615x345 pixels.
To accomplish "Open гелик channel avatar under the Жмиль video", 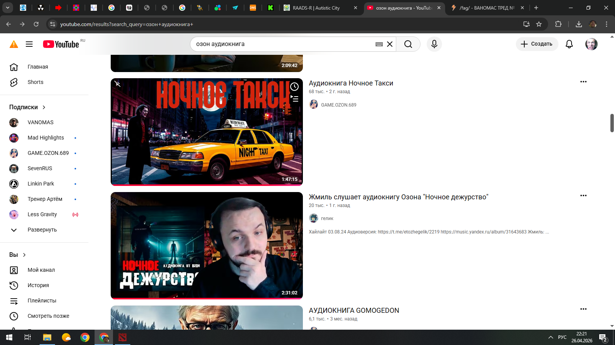I will point(314,218).
